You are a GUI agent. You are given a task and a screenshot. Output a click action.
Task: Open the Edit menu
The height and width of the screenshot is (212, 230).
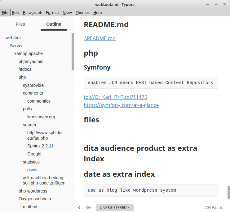(15, 13)
